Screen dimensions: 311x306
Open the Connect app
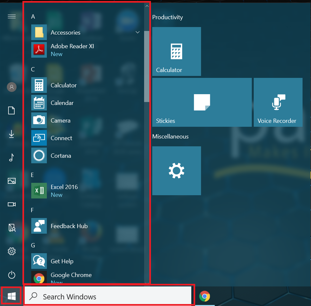(x=85, y=138)
